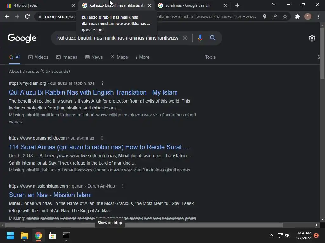Open '114 Surat Annas' result link
325x243 pixels.
[99, 147]
